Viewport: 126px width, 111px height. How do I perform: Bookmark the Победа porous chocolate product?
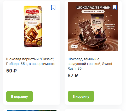click(x=53, y=7)
